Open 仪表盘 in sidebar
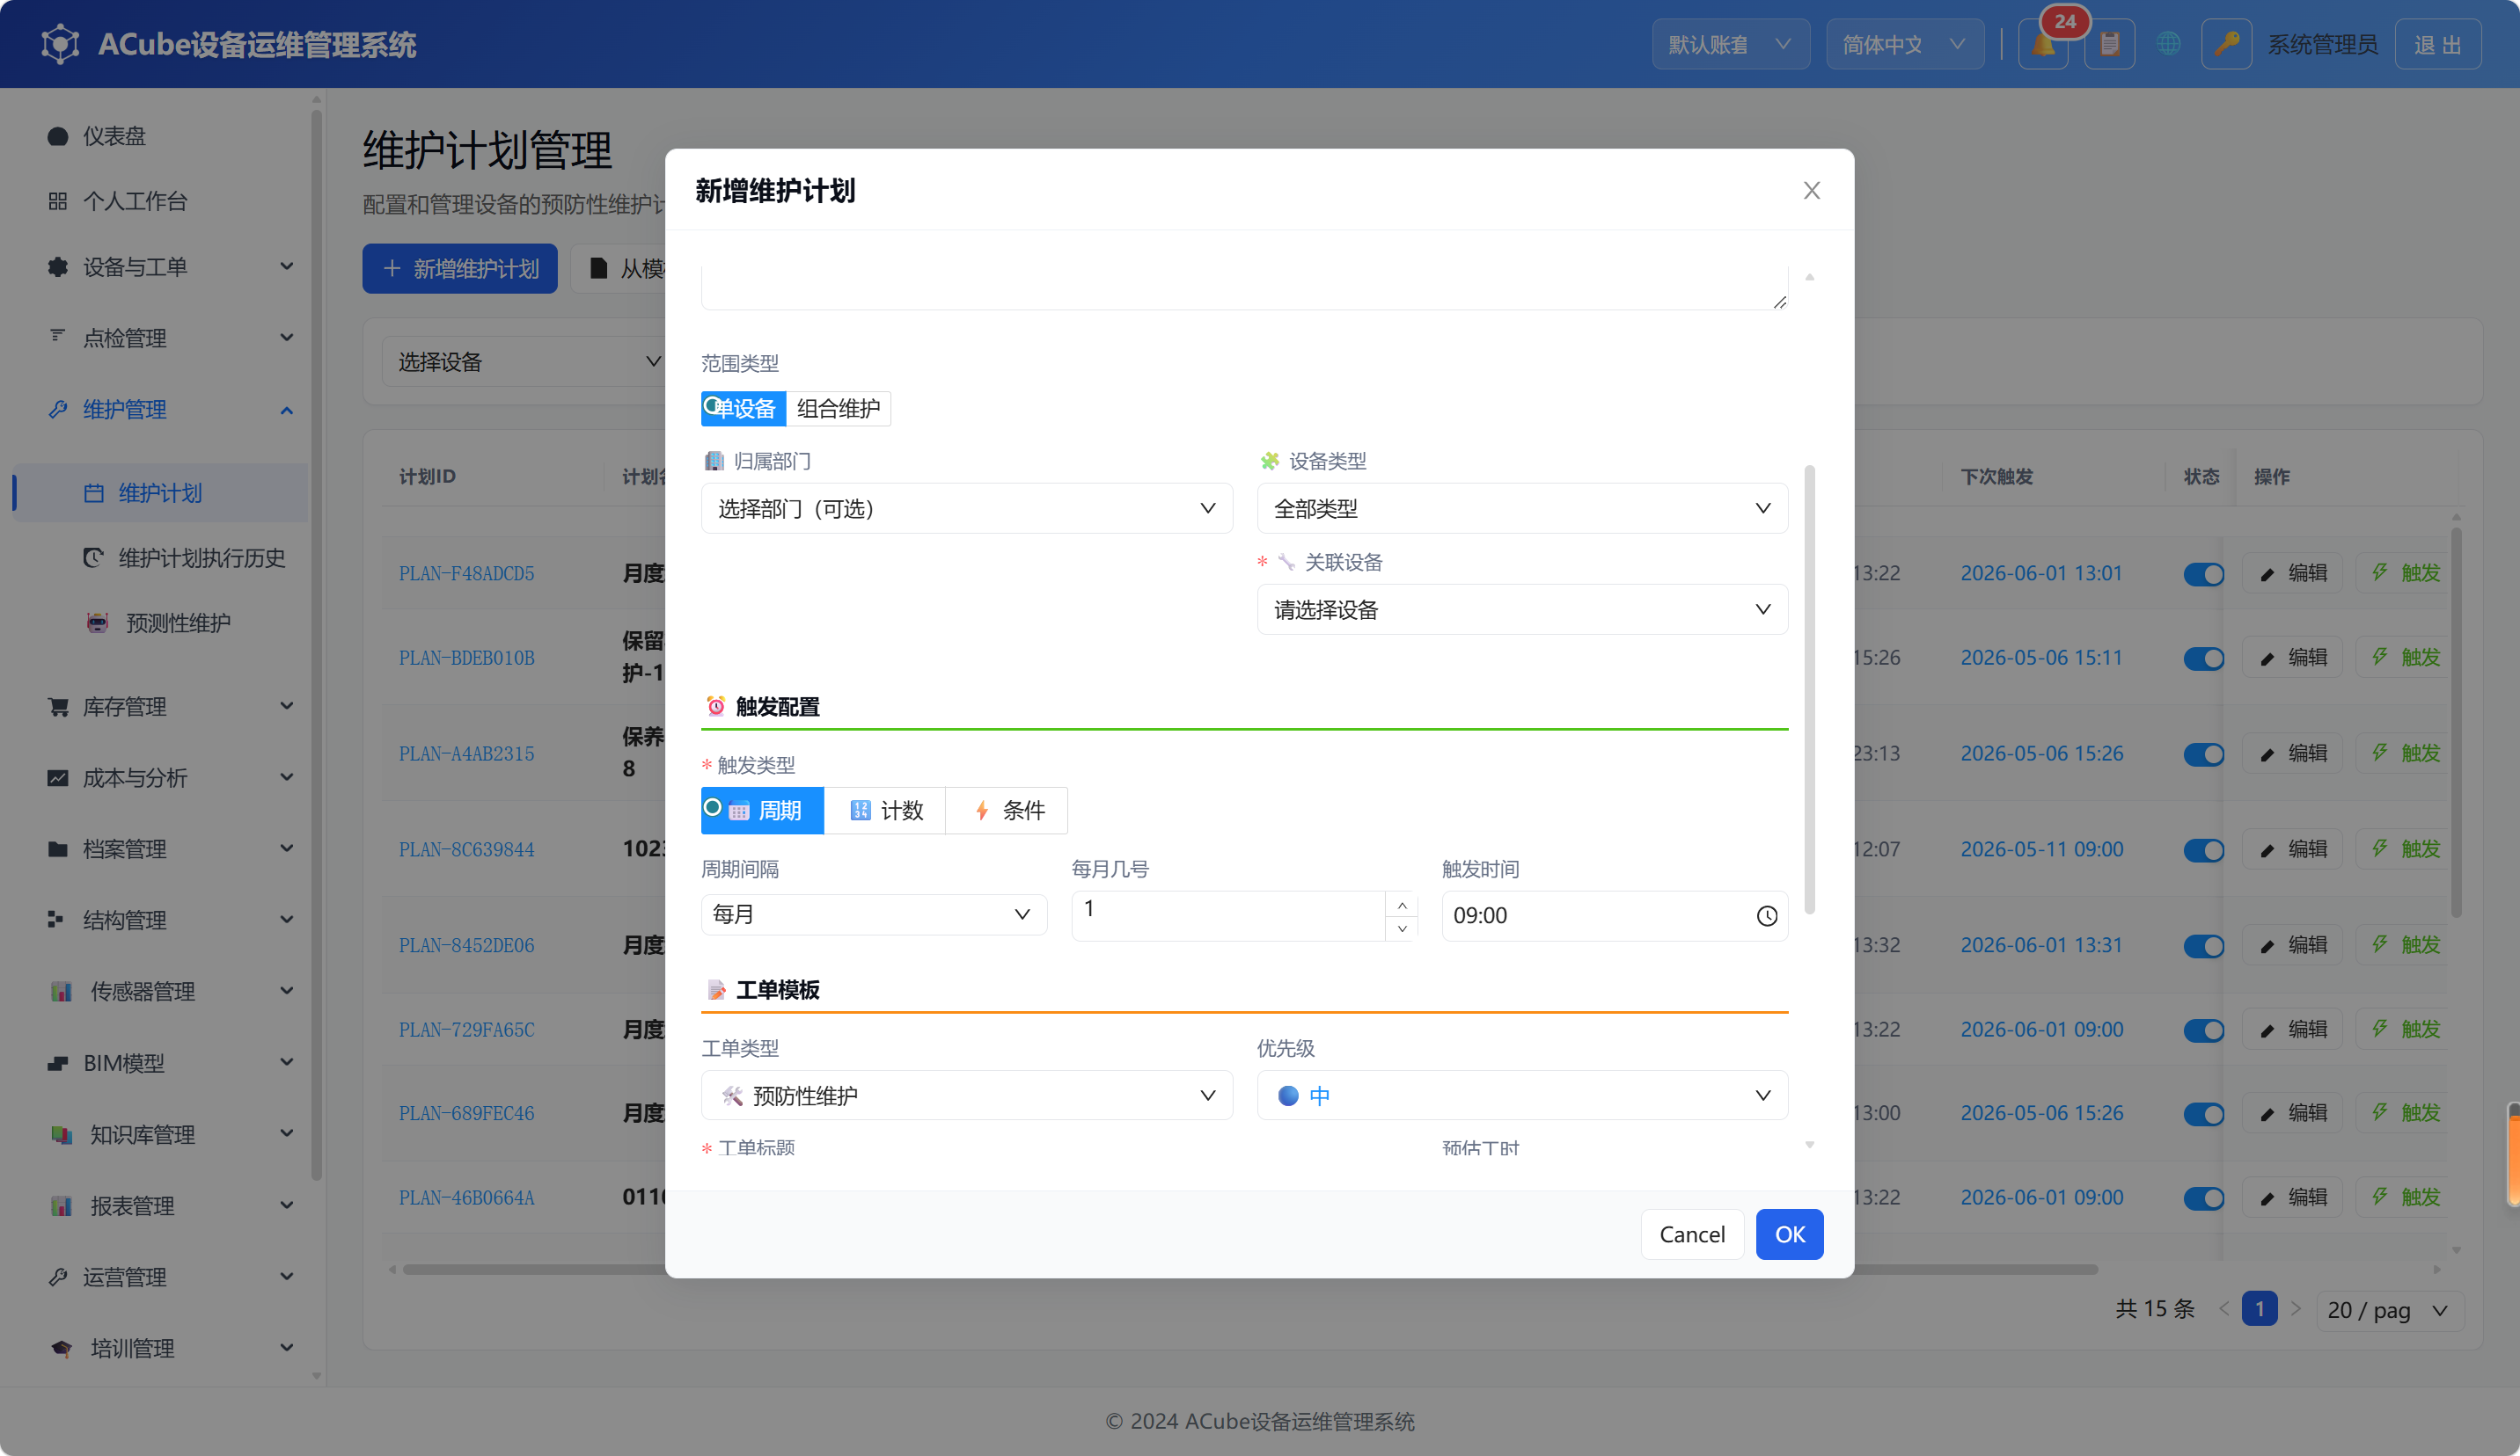Viewport: 2520px width, 1456px height. (x=158, y=136)
